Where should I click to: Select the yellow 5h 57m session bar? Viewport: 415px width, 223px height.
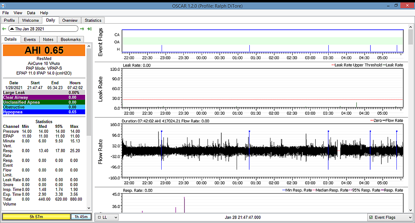[x=36, y=217]
